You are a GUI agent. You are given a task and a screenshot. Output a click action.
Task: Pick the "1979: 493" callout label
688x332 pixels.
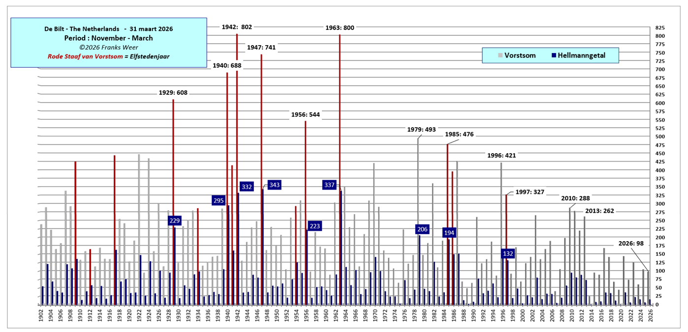421,130
